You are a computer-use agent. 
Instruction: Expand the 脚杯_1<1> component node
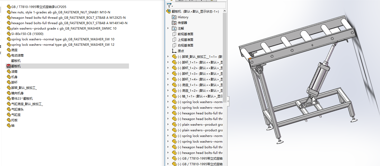tap(168, 62)
